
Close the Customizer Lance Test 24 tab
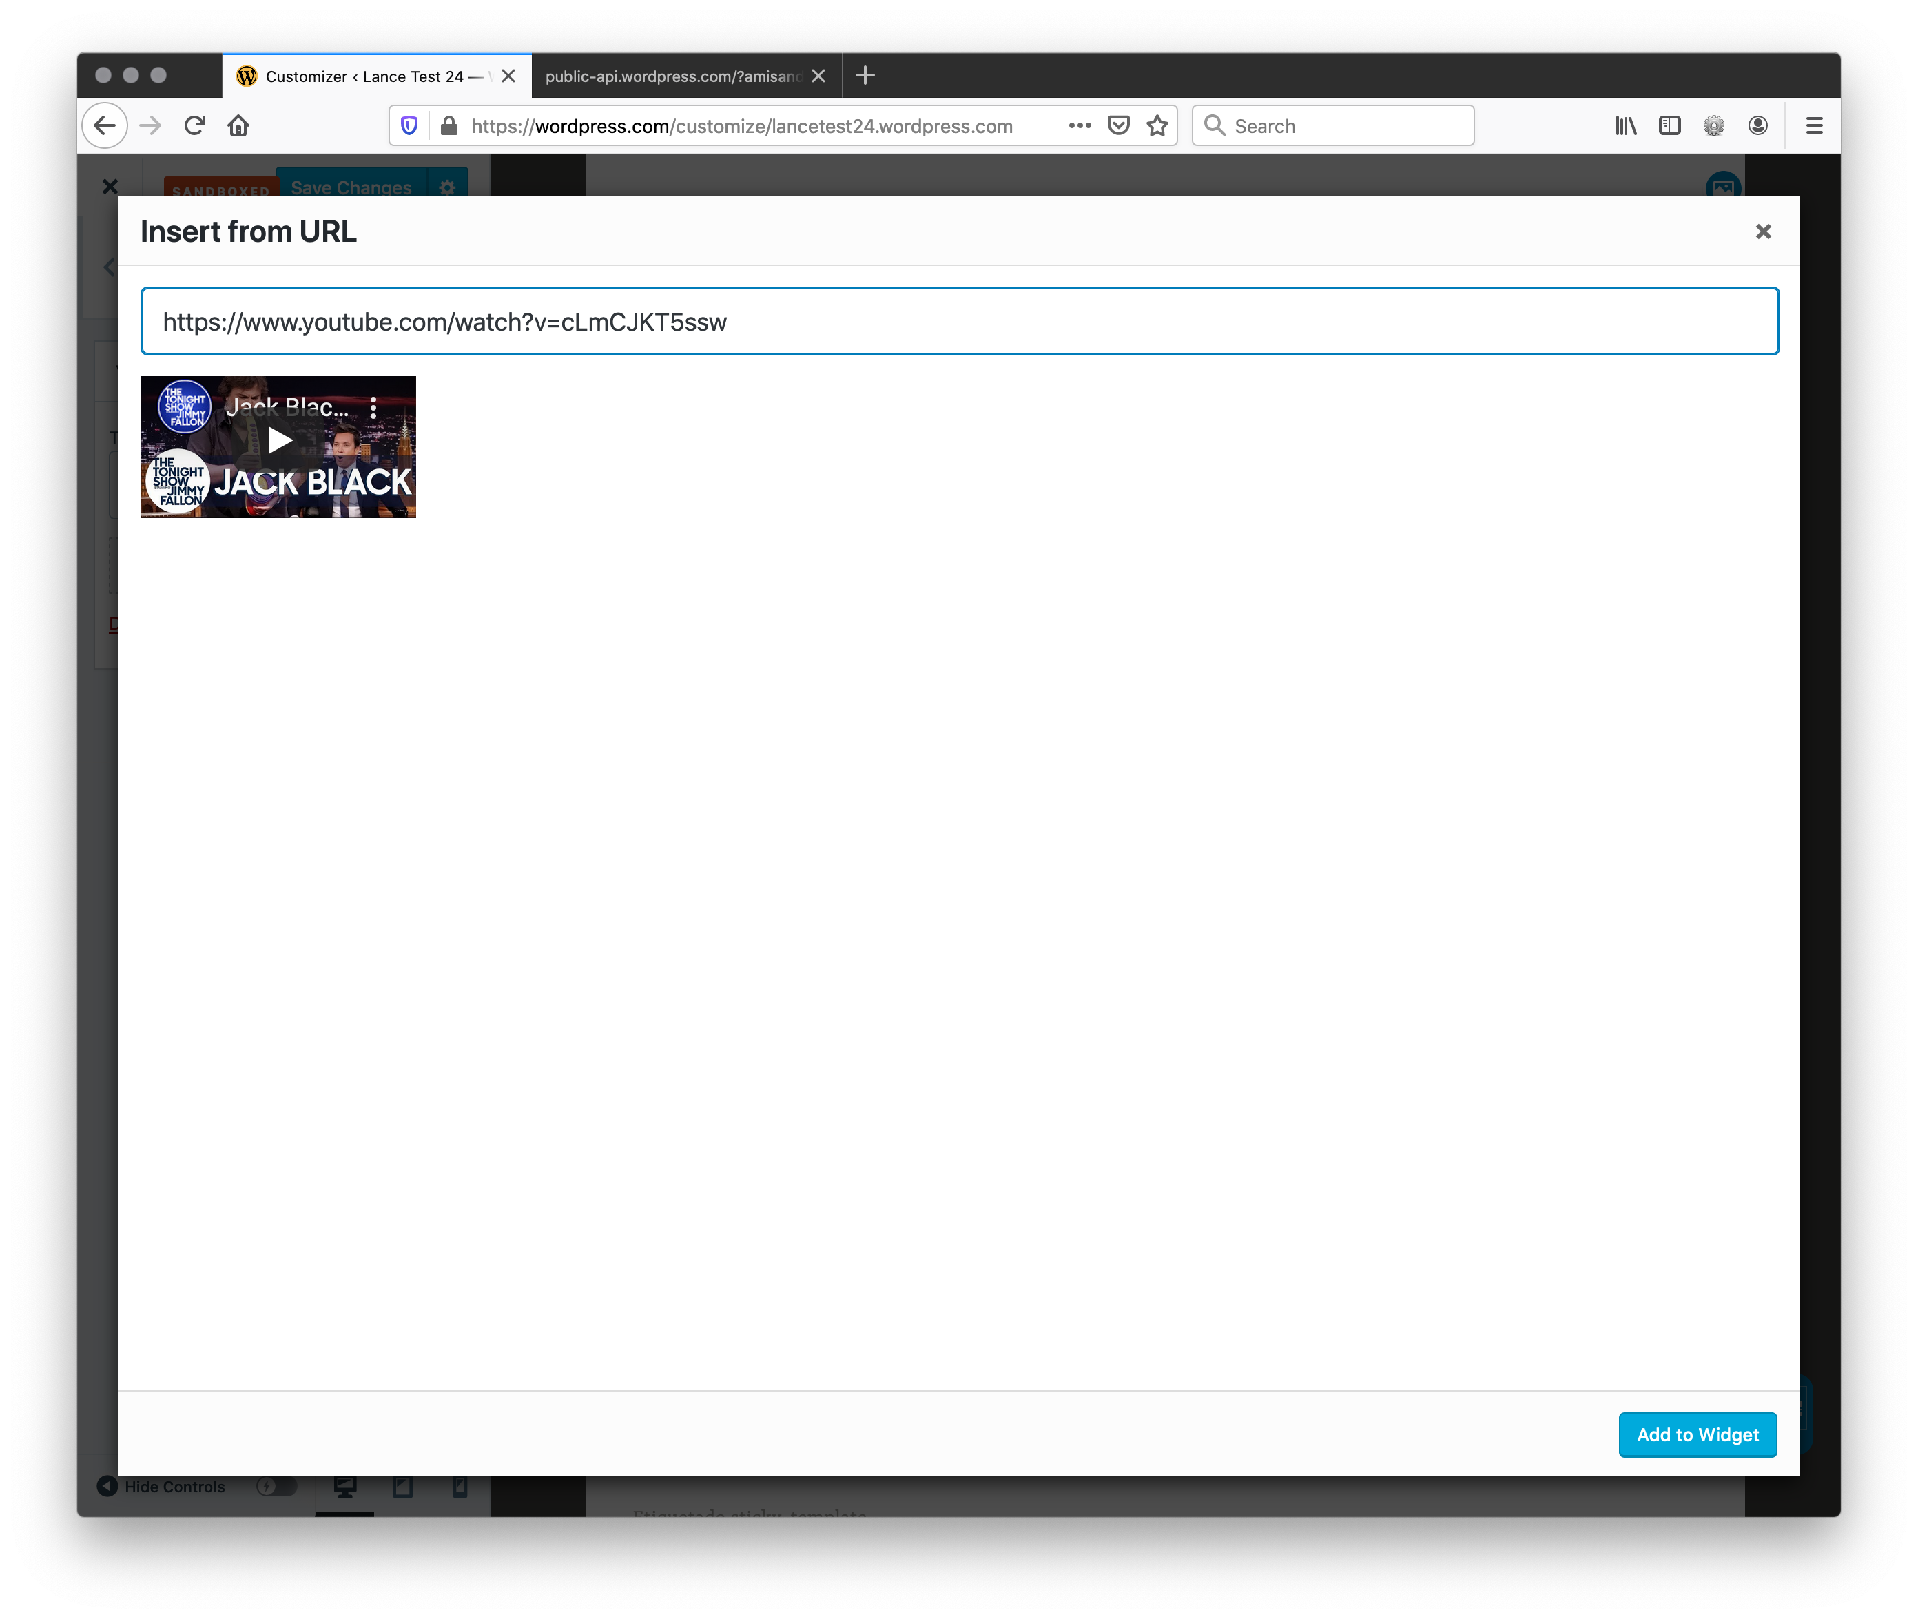pos(508,76)
